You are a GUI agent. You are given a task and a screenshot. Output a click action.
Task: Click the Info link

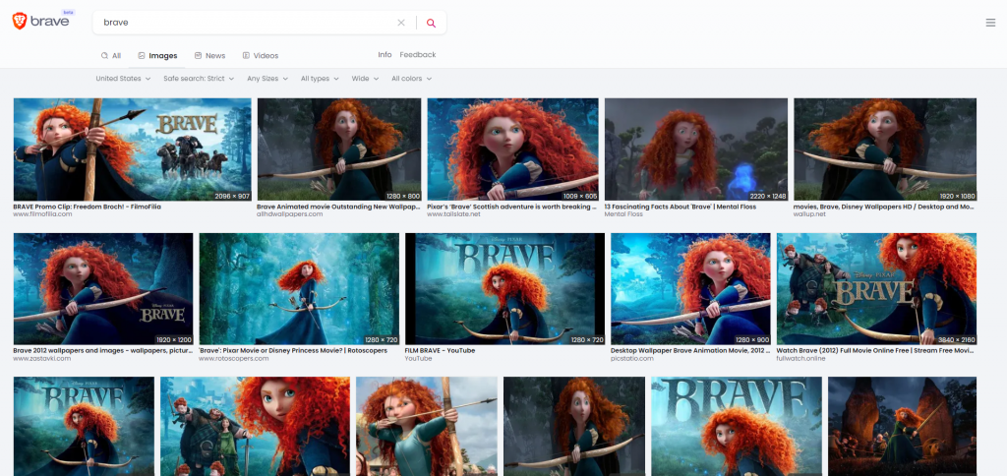tap(385, 55)
